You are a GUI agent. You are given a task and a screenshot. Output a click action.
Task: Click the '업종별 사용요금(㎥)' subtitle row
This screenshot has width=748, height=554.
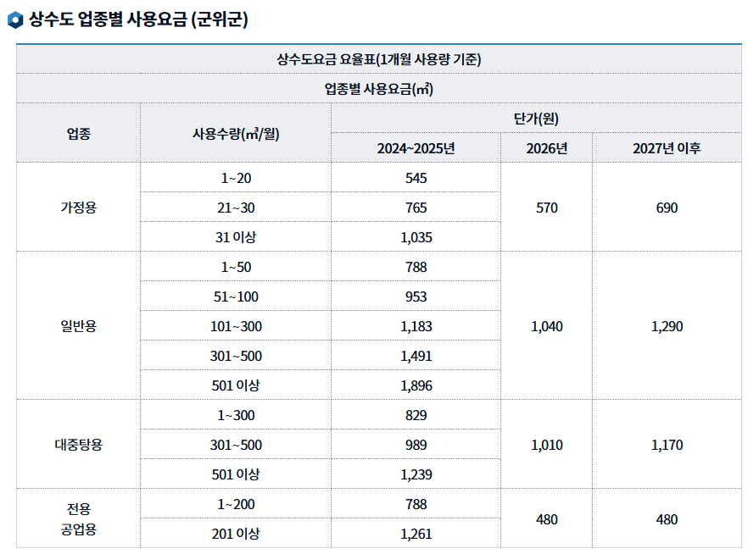379,89
